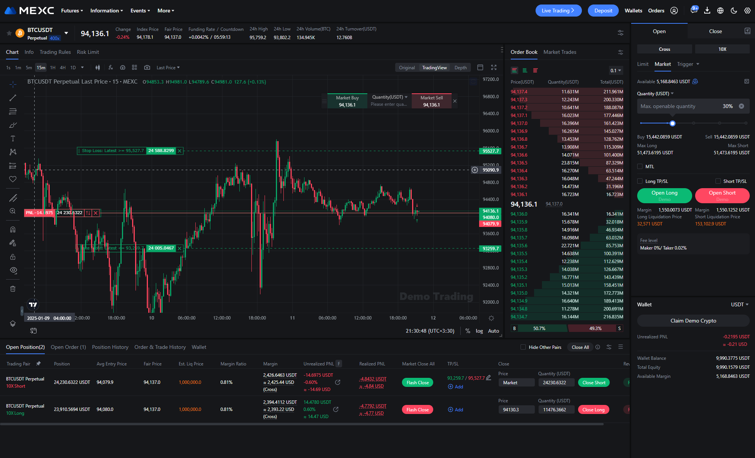Expand the Futures menu dropdown
The image size is (755, 458).
point(72,11)
